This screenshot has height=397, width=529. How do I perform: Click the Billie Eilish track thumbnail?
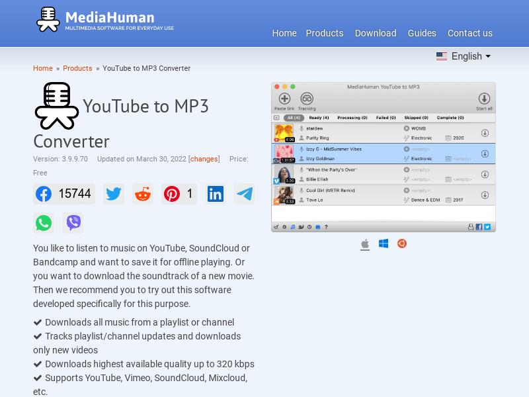pyautogui.click(x=284, y=175)
